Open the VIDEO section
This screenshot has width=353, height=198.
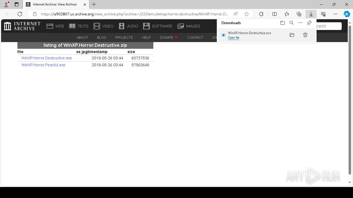coord(103,26)
